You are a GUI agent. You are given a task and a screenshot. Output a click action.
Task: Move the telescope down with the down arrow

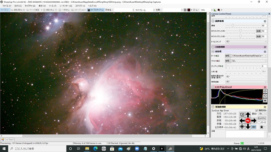point(248,127)
